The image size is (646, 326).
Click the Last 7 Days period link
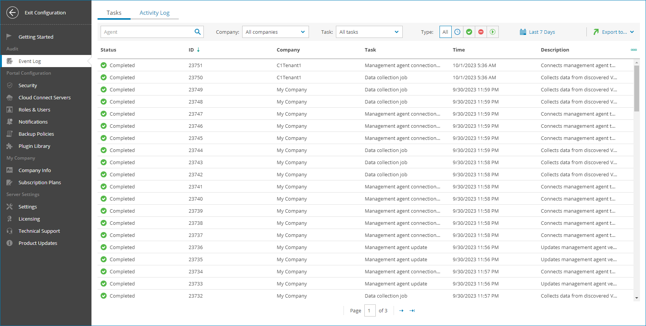tap(537, 32)
